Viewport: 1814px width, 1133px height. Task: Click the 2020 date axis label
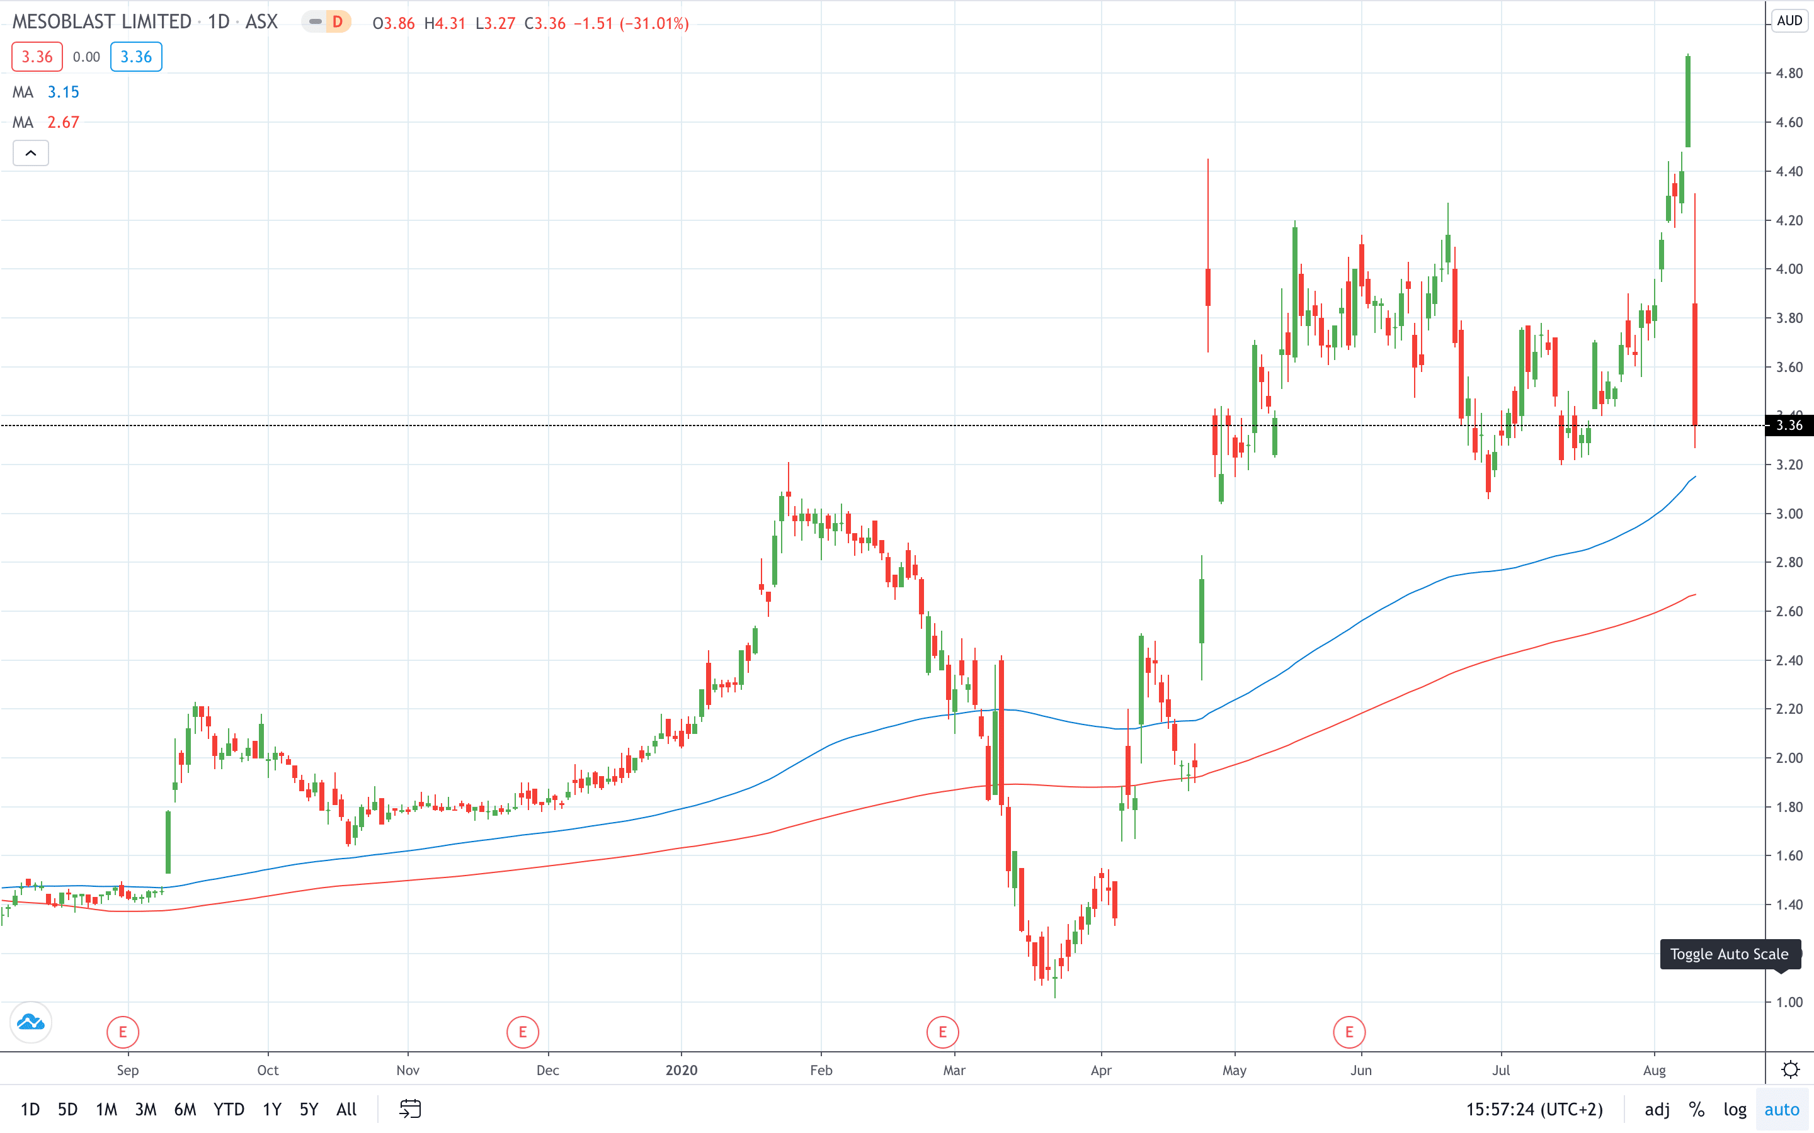pos(682,1070)
